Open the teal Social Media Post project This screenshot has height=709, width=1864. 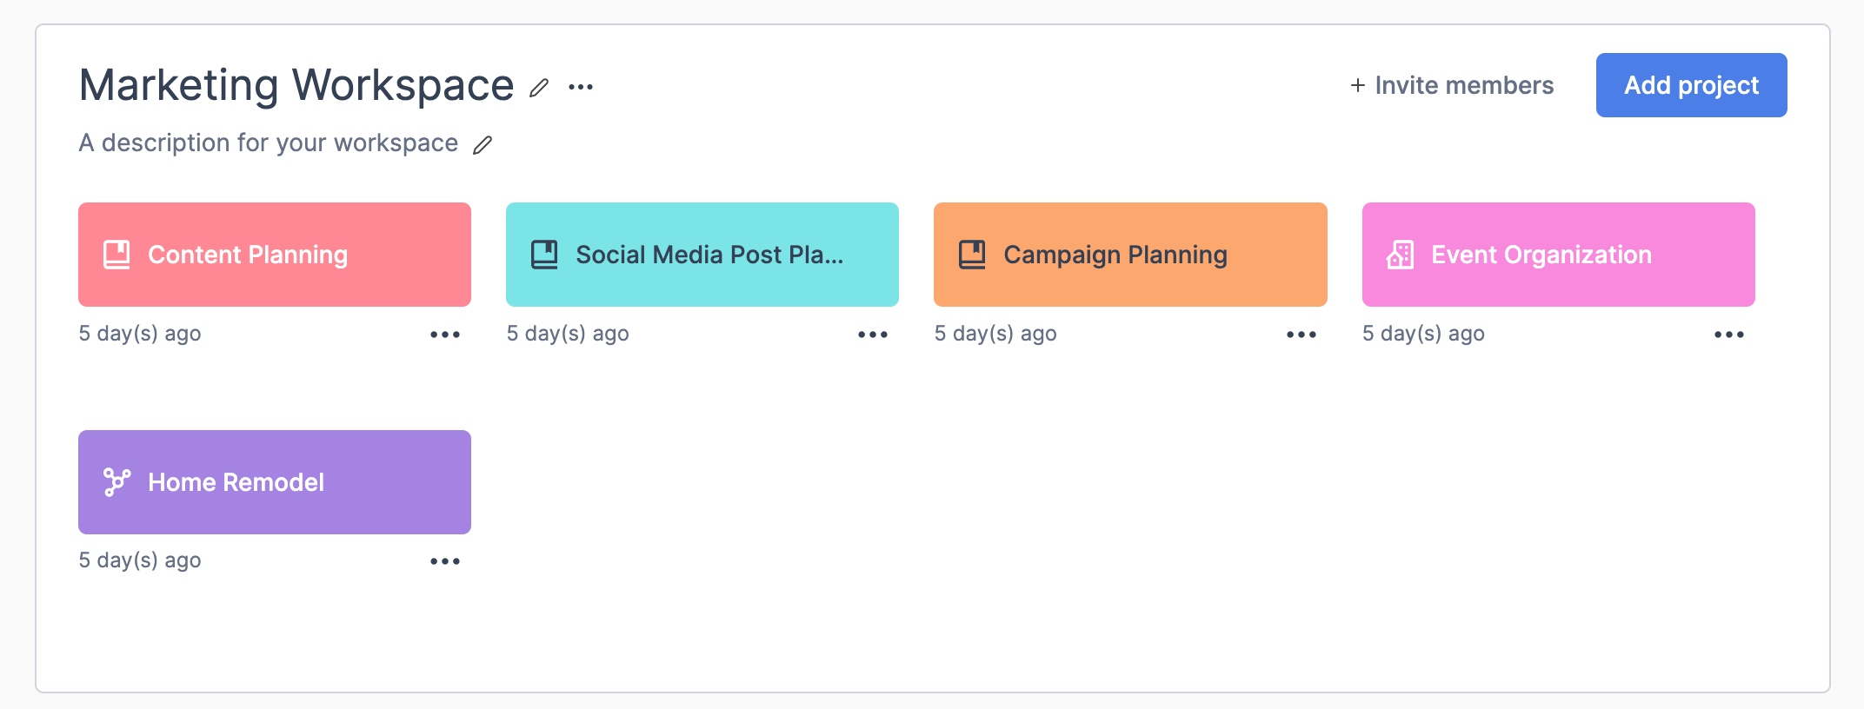click(x=702, y=255)
